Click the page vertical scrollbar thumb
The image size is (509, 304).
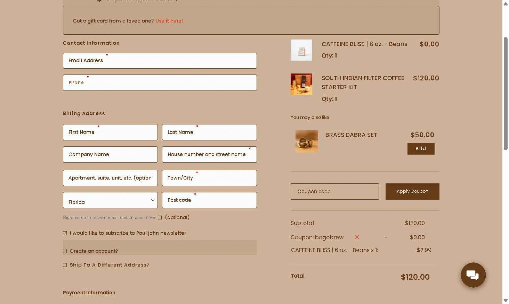[506, 94]
